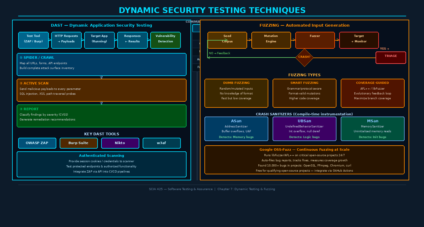Click the TRIAGE result box
Screen dimensions: 424x227
tap(391, 58)
